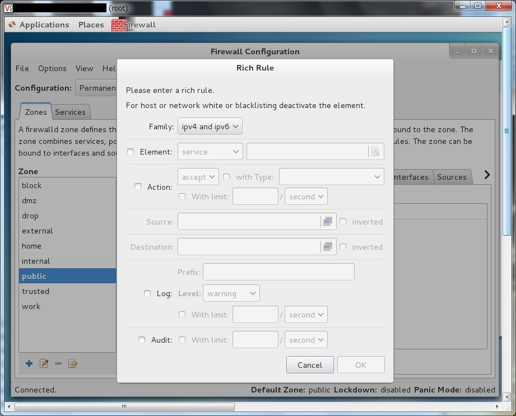Click the Log Prefix input field

click(279, 272)
